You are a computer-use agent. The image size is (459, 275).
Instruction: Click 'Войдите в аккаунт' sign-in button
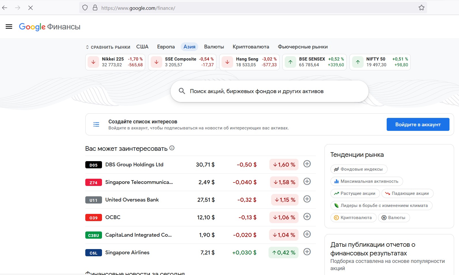tap(418, 125)
